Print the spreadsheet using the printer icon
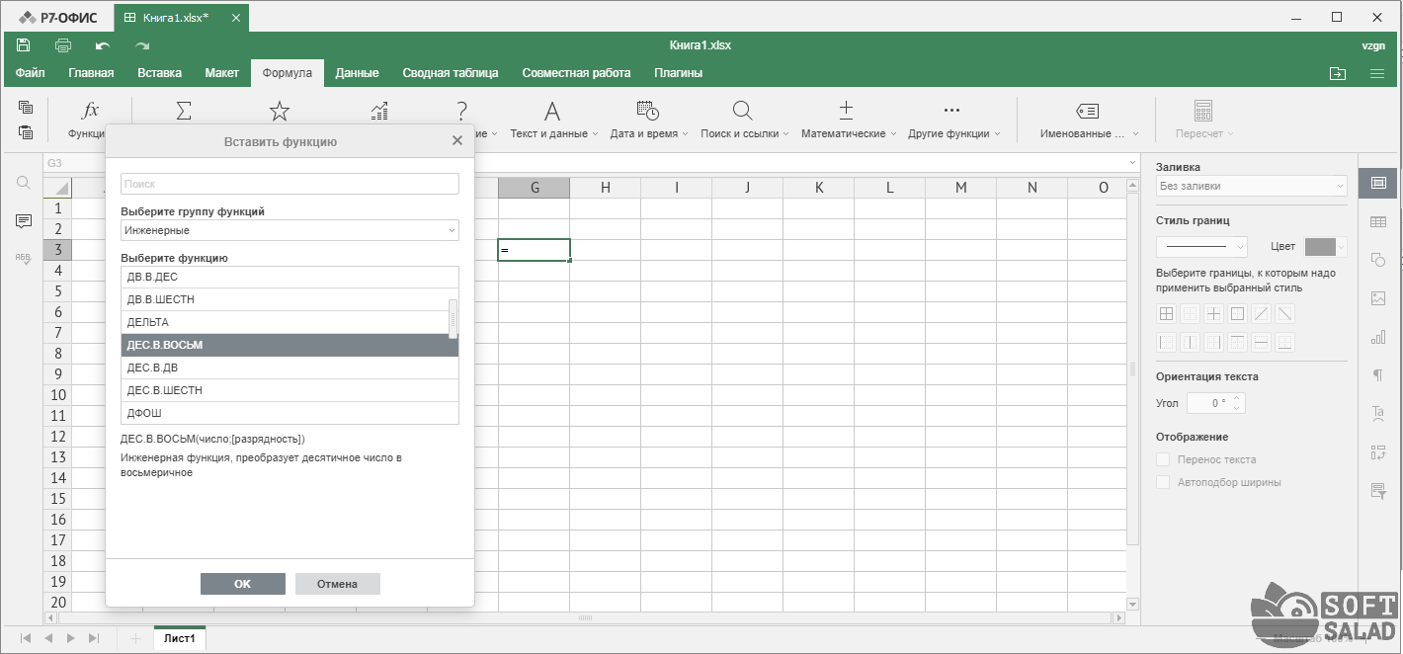 [x=63, y=45]
